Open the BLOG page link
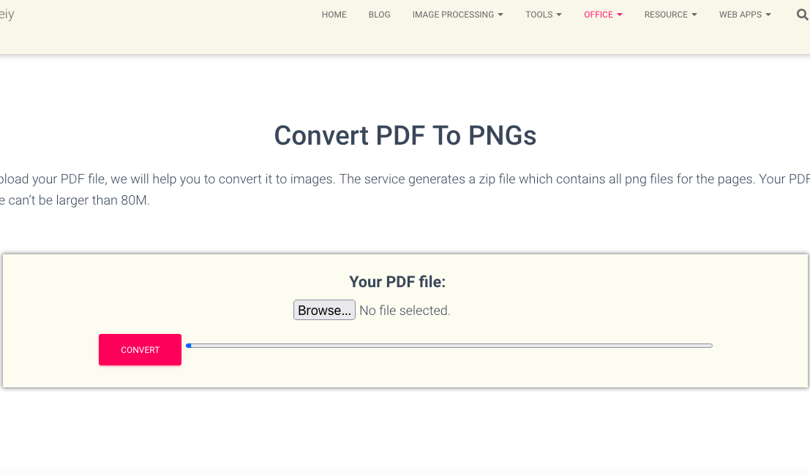This screenshot has width=810, height=475. pos(379,15)
